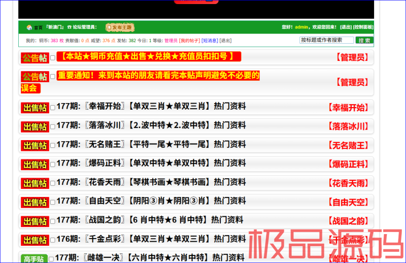406x263 pixels.
Task: Click 公告帖 badge on 重要通知 row
Action: (35, 77)
